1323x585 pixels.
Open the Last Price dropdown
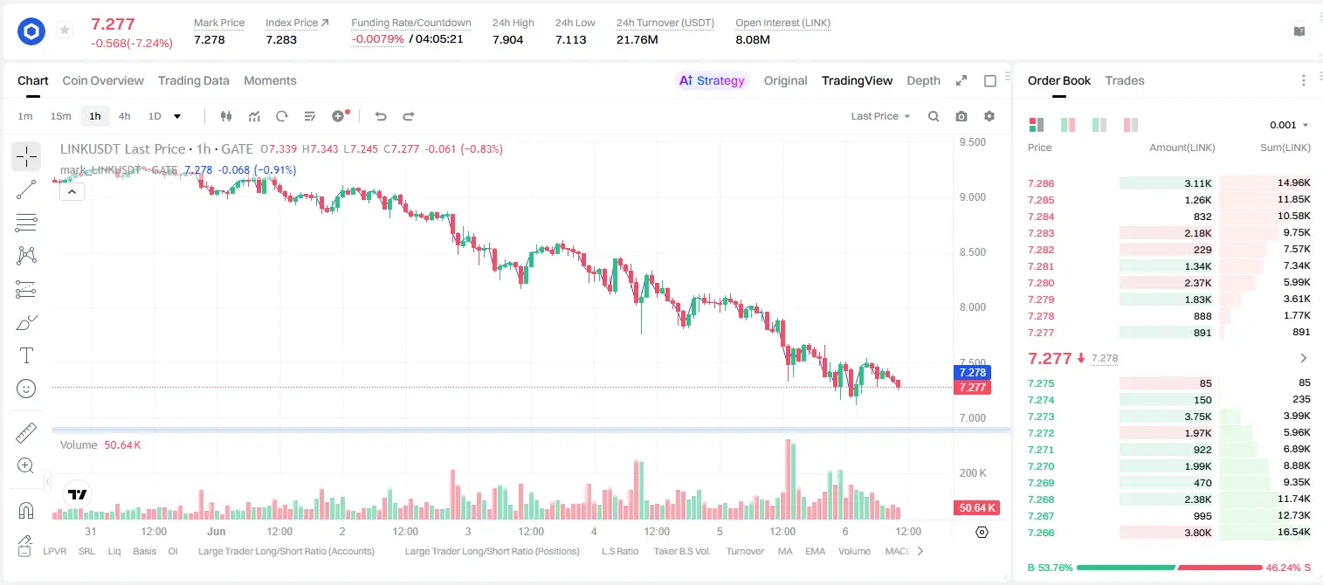tap(880, 116)
